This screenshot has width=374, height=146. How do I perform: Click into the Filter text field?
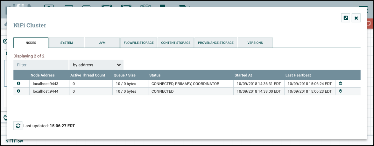point(41,65)
